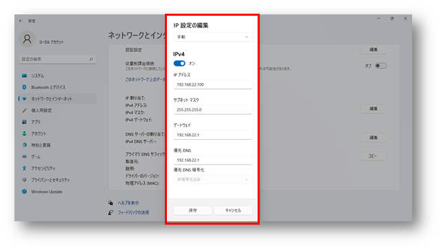The height and width of the screenshot is (250, 441).
Task: Click the 優先 DNS input field
Action: (x=213, y=160)
